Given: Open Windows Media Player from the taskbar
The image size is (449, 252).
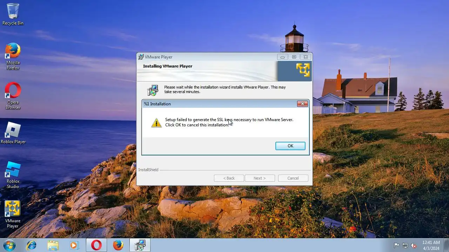Looking at the screenshot, I should coord(74,245).
